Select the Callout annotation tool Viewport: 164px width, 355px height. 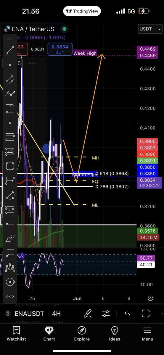point(10,253)
